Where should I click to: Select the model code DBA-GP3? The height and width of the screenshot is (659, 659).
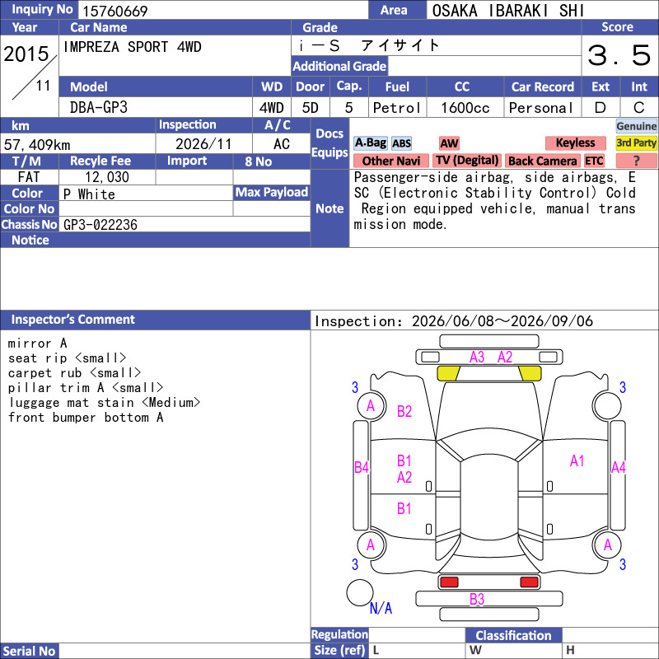coord(98,108)
